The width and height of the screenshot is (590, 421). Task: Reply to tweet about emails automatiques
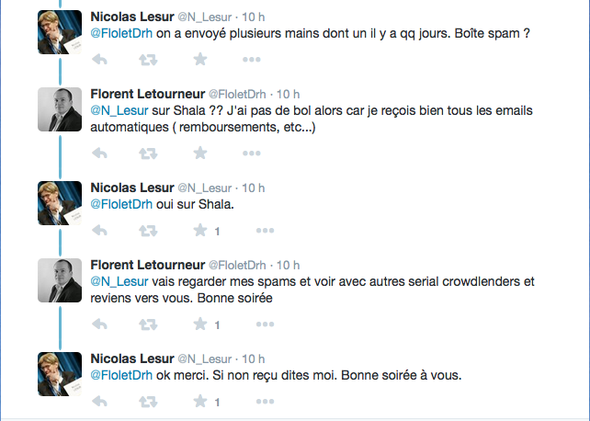click(100, 153)
